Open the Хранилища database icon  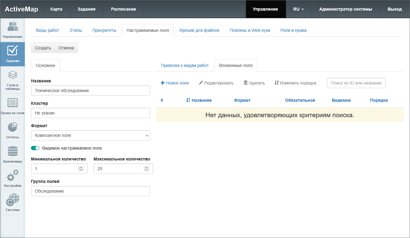12,151
